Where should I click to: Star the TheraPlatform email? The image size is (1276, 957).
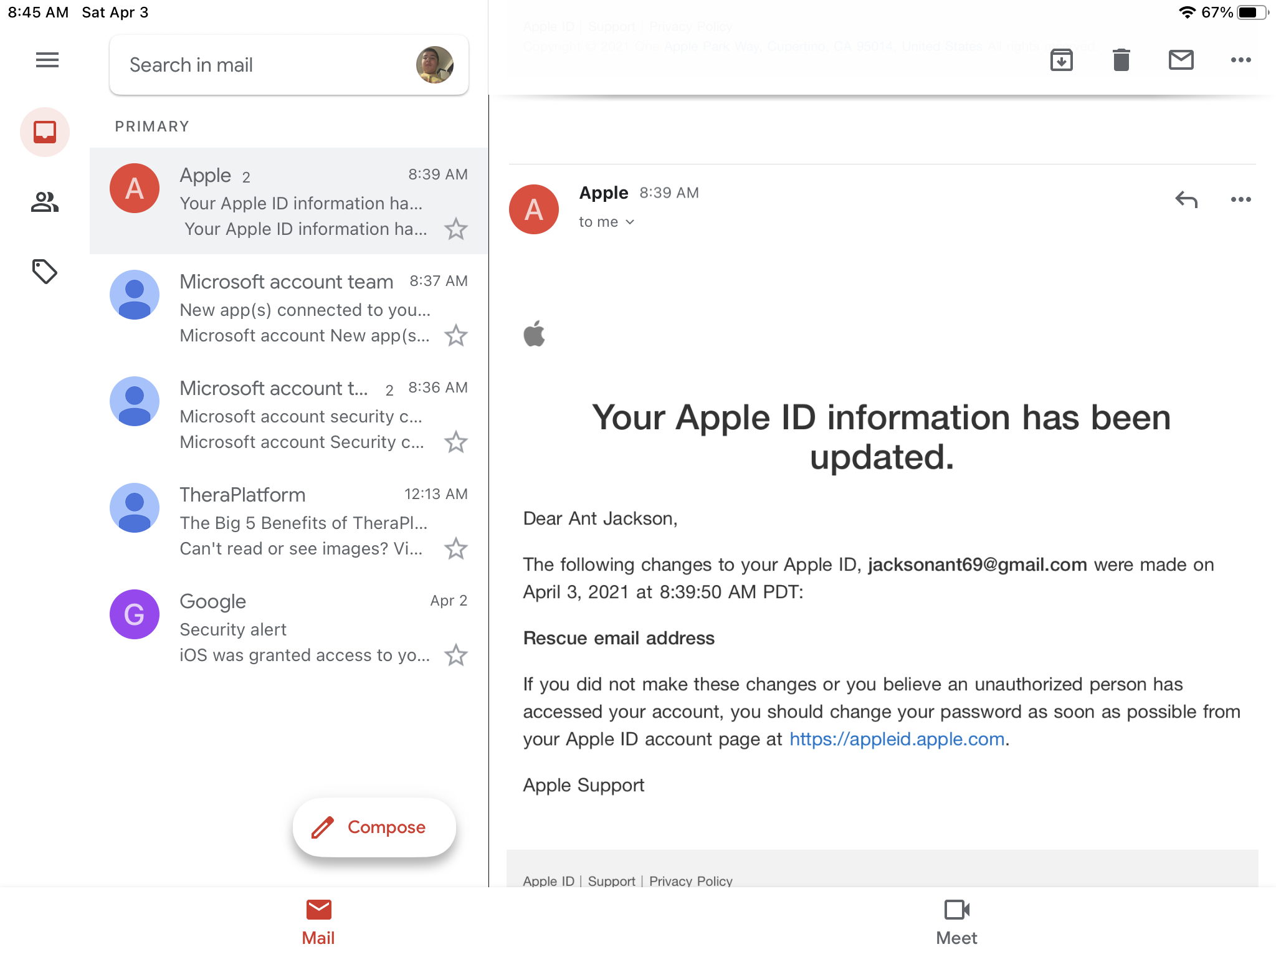tap(455, 549)
